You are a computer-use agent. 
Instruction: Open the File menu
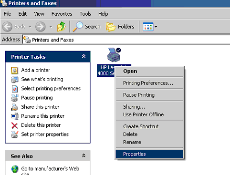tap(8, 14)
